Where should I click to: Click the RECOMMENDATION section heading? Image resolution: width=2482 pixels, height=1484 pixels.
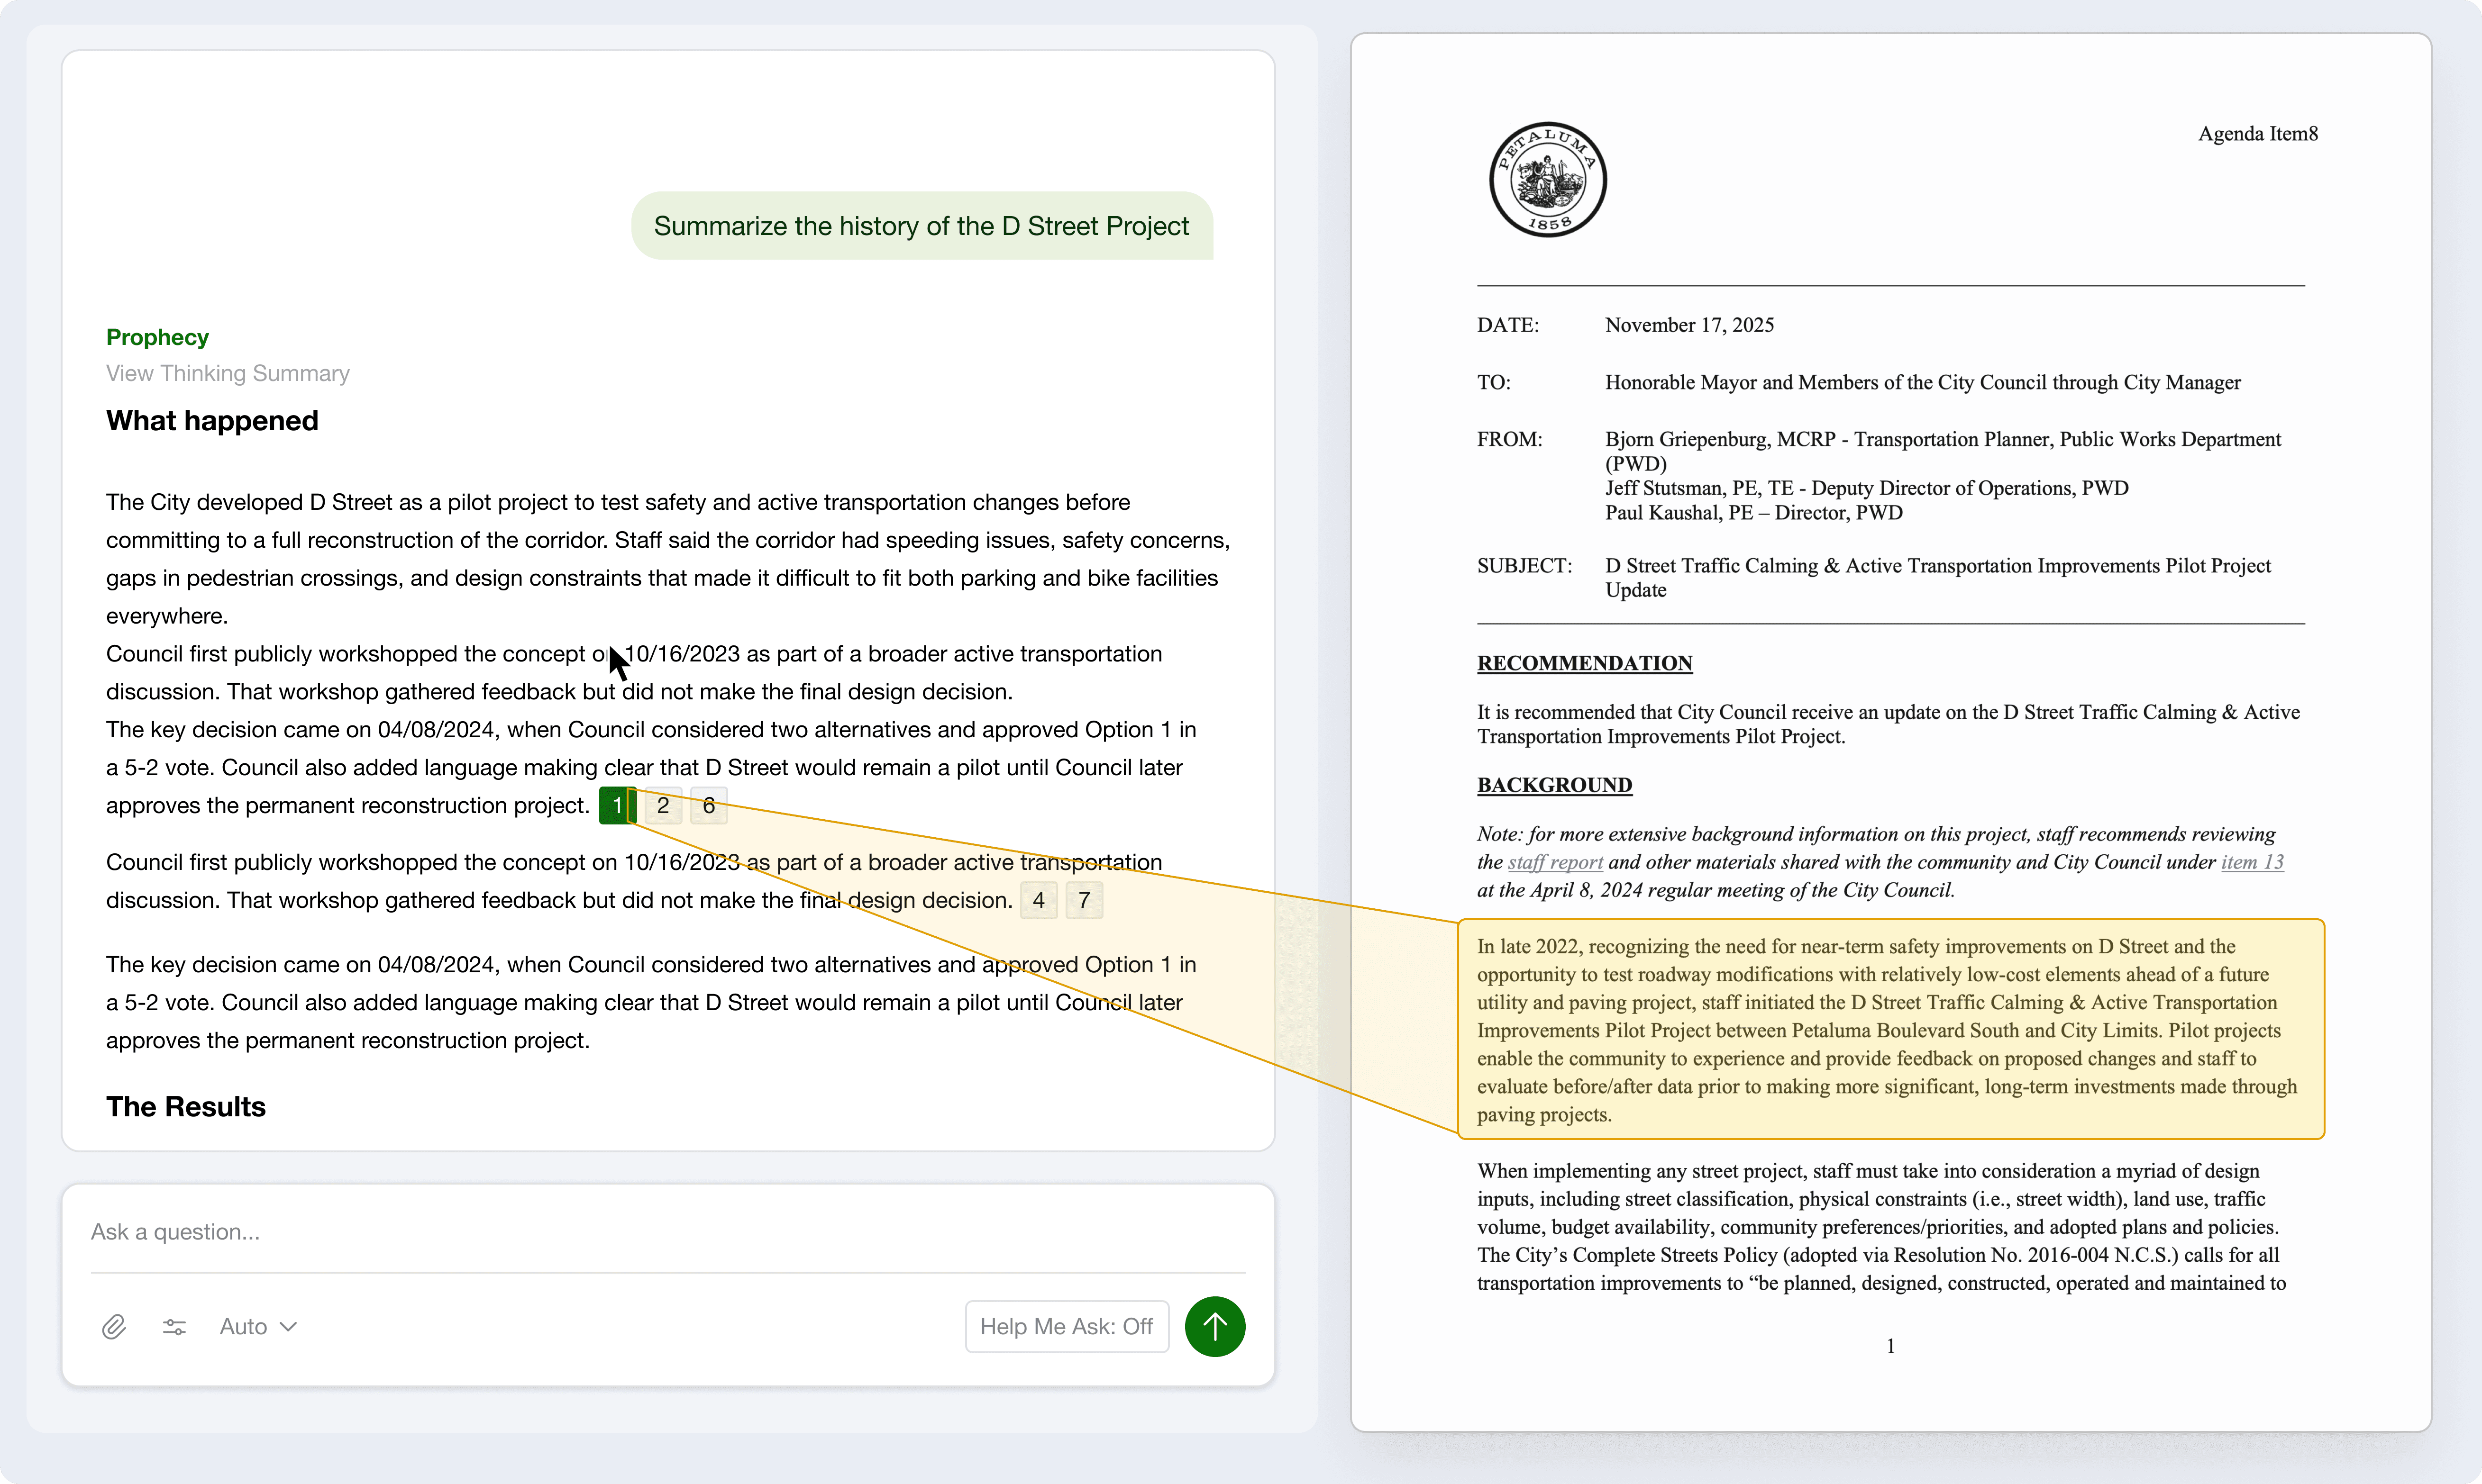point(1584,663)
